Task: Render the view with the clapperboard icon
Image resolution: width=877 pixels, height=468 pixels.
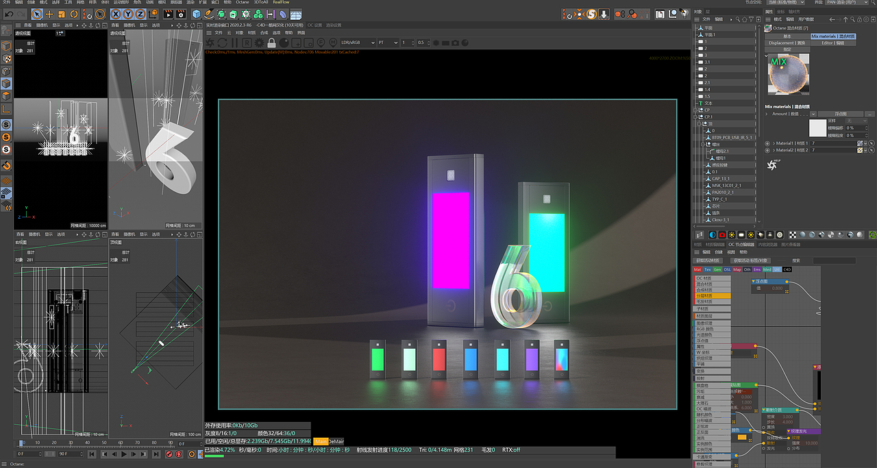Action: coord(169,14)
